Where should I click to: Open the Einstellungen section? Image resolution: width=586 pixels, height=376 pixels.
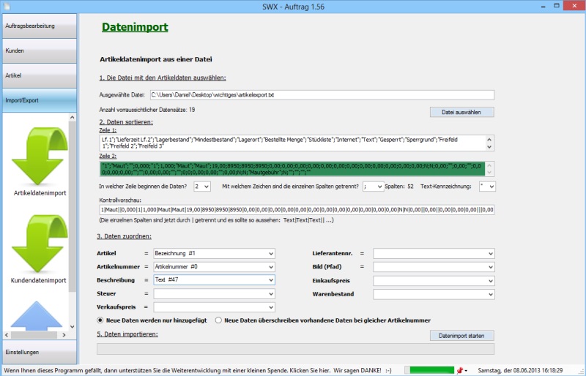39,352
